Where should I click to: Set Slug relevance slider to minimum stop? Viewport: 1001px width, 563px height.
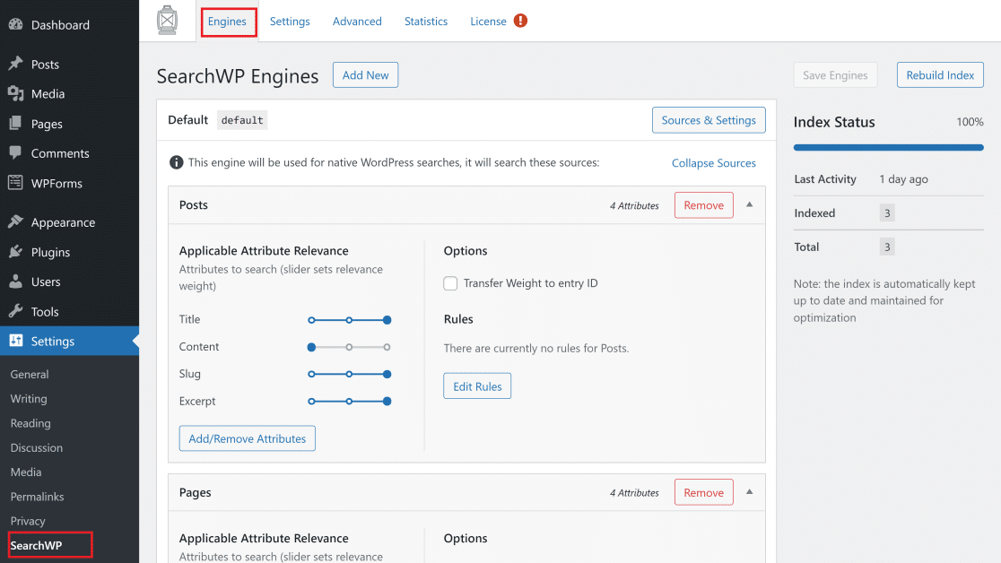pos(311,374)
